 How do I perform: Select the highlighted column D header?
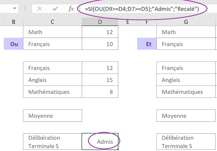100,22
